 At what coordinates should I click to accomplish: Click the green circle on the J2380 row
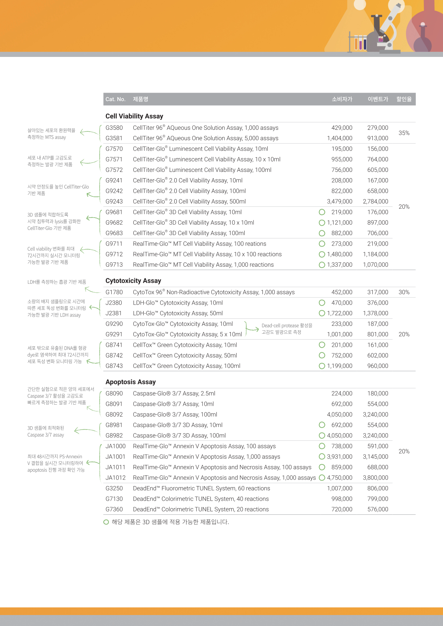[x=322, y=303]
